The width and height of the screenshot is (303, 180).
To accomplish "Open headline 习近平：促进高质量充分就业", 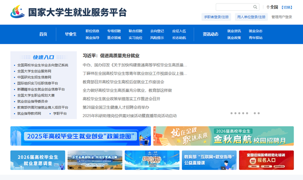I will 111,56.
